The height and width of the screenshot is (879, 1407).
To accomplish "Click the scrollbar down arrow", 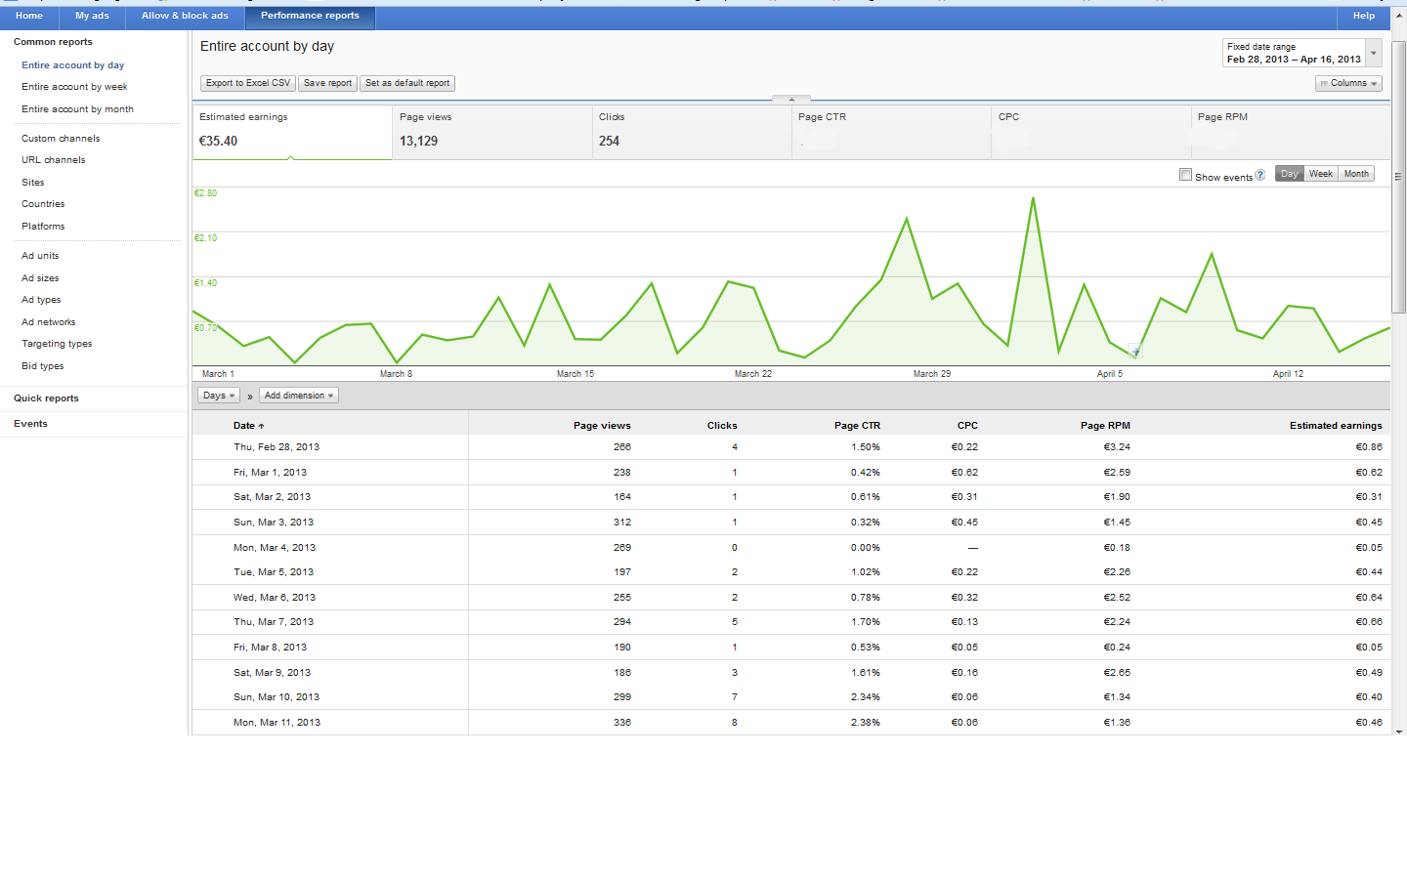I will [1399, 731].
